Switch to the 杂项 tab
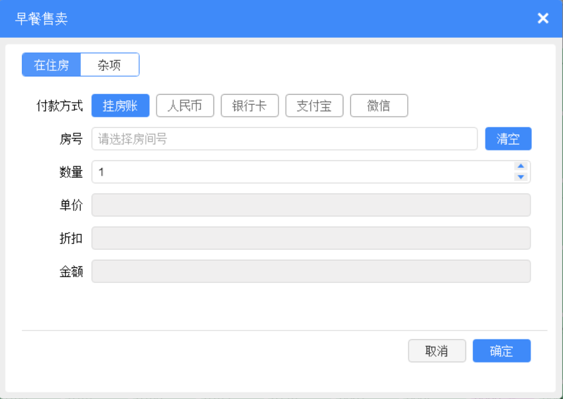This screenshot has width=563, height=399. pos(109,65)
